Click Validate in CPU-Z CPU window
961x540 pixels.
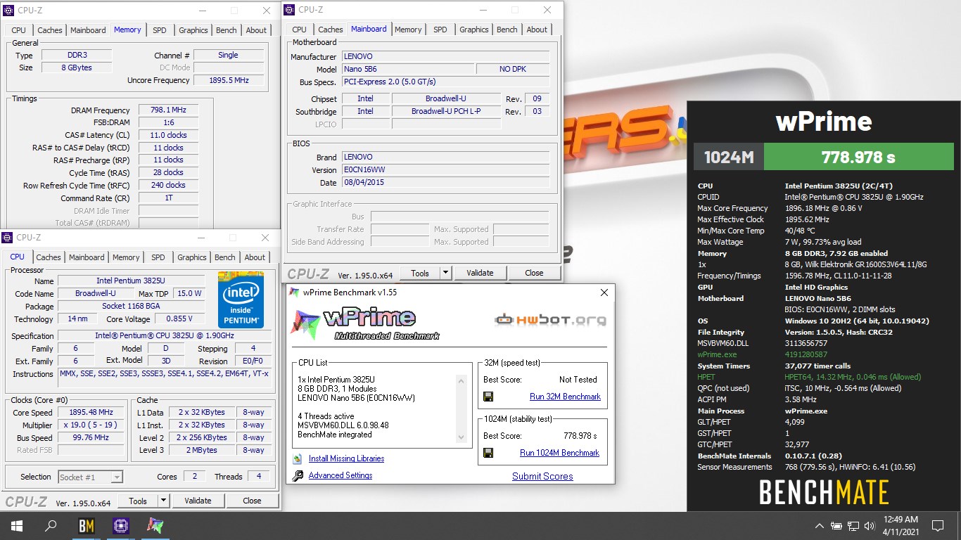click(x=198, y=501)
